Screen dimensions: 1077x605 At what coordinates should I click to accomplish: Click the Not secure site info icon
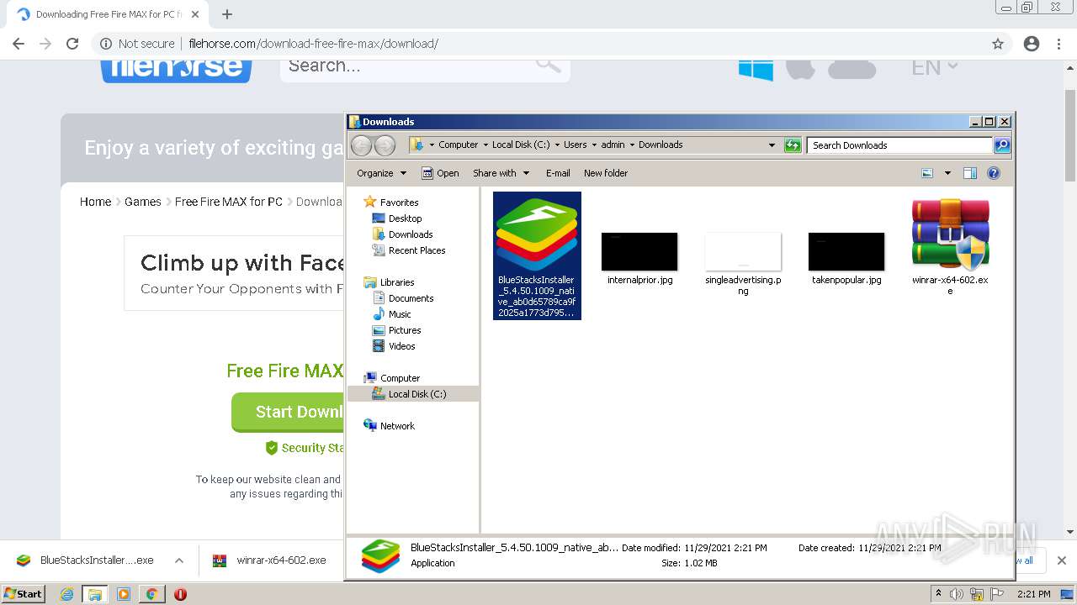point(106,44)
